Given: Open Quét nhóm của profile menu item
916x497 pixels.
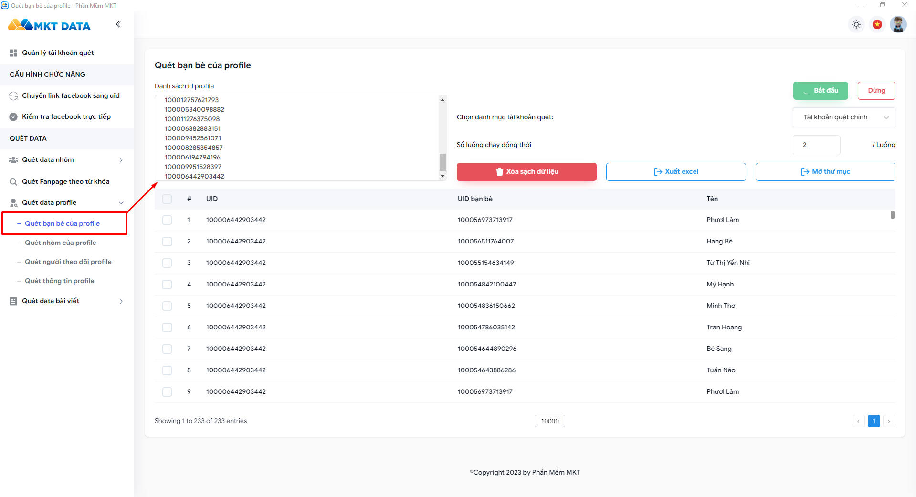Looking at the screenshot, I should (x=61, y=243).
